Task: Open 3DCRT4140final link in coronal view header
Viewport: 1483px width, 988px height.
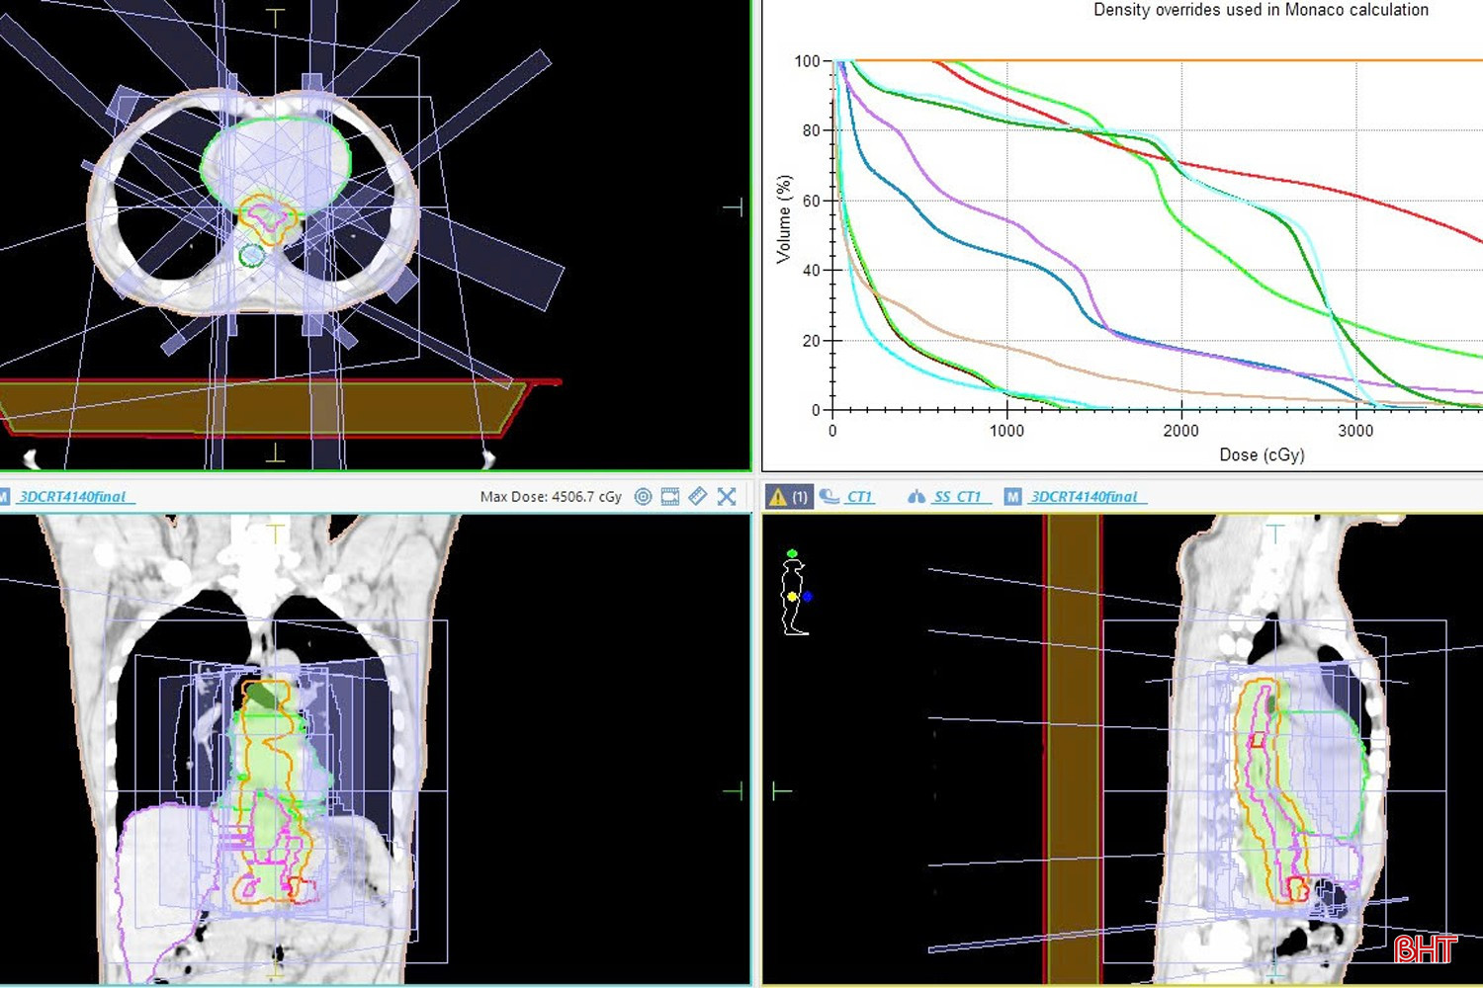Action: [x=73, y=497]
